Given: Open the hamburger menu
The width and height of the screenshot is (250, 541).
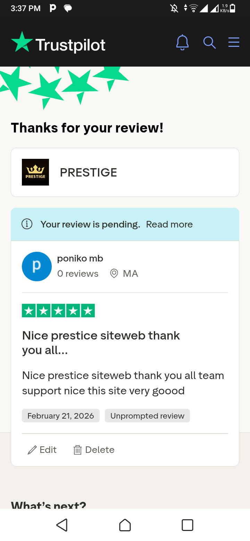Looking at the screenshot, I should pos(234,42).
